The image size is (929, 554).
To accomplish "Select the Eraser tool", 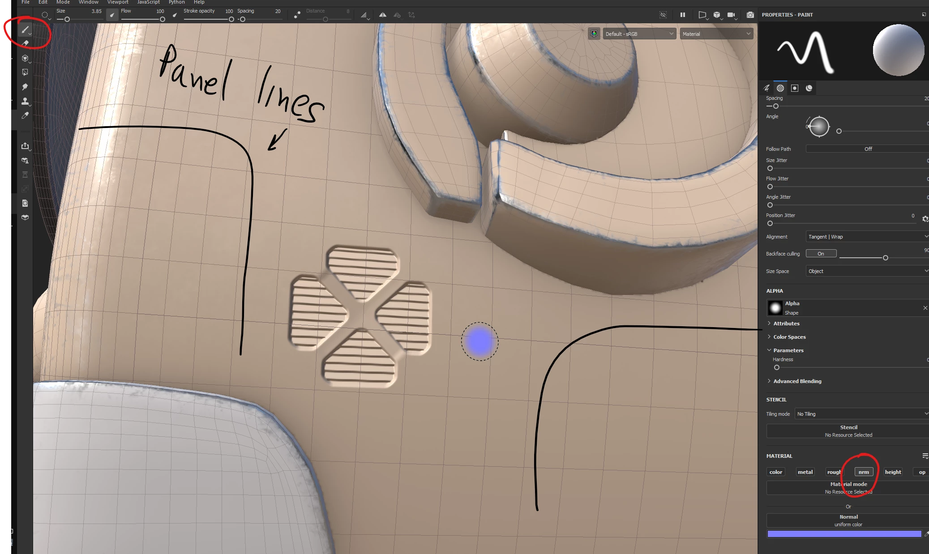I will pos(25,43).
